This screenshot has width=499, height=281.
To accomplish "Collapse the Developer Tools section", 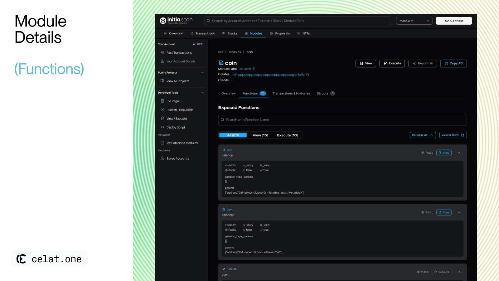I will coord(202,93).
